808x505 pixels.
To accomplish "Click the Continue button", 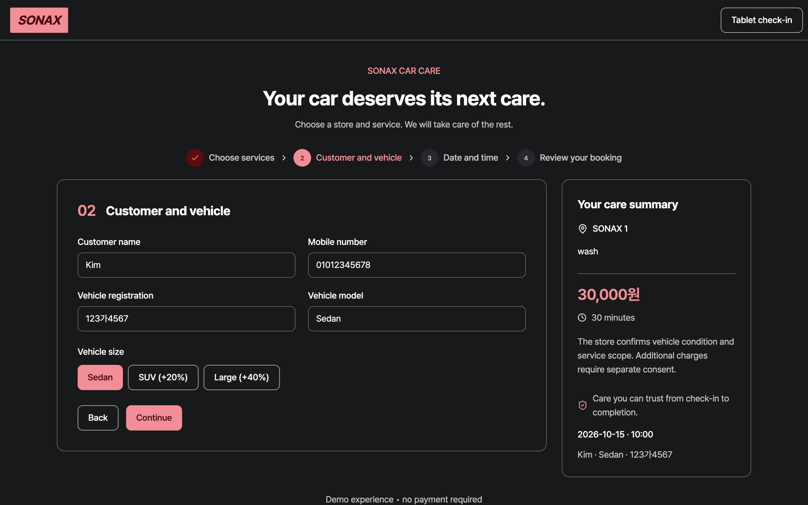I will point(154,418).
